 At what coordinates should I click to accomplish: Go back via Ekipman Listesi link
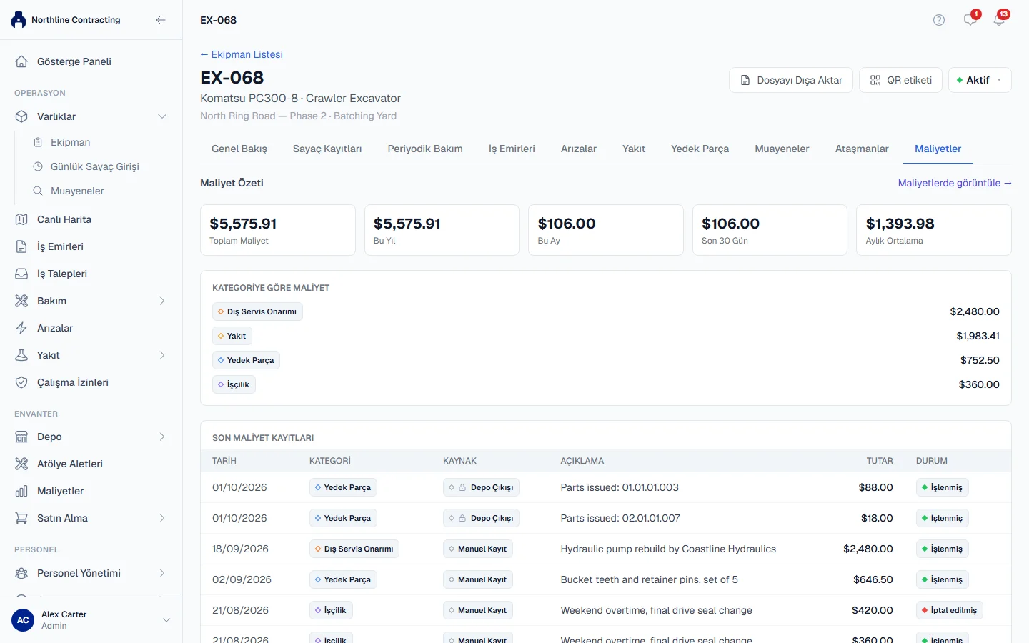click(242, 54)
